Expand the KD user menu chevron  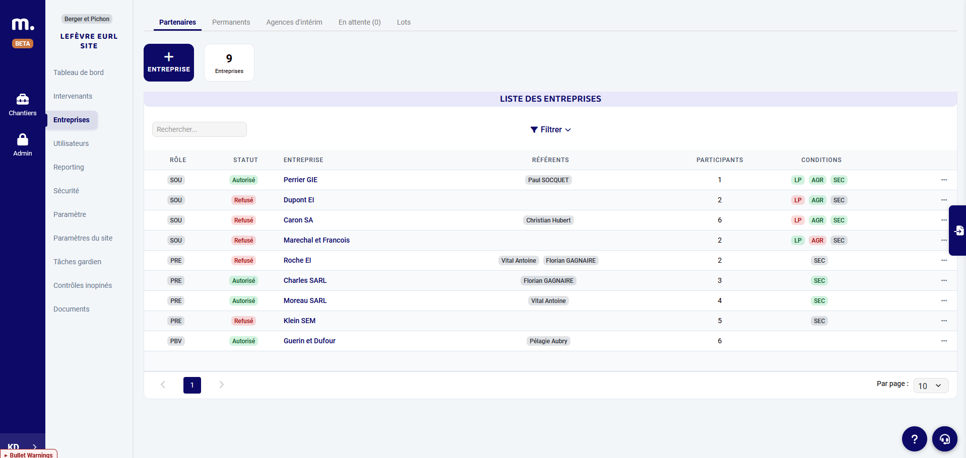(x=34, y=446)
